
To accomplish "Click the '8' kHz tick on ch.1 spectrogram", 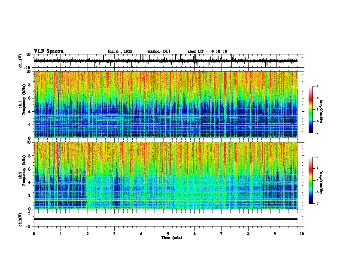I will pyautogui.click(x=30, y=85).
